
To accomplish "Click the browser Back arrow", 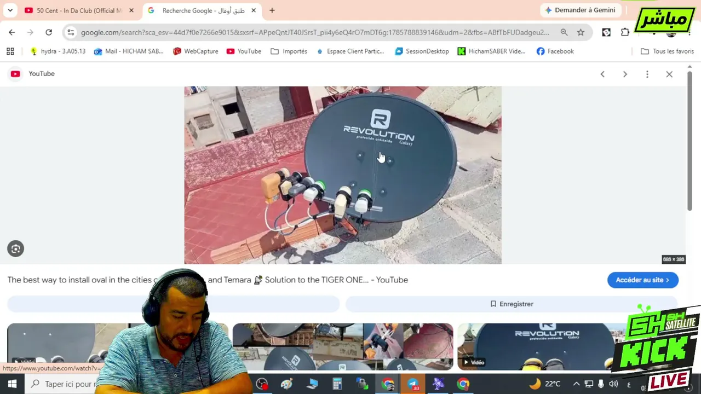I will 12,32.
